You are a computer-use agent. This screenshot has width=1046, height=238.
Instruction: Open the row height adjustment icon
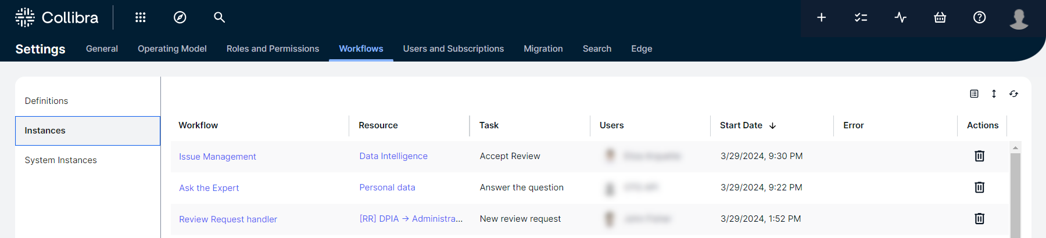(x=994, y=94)
